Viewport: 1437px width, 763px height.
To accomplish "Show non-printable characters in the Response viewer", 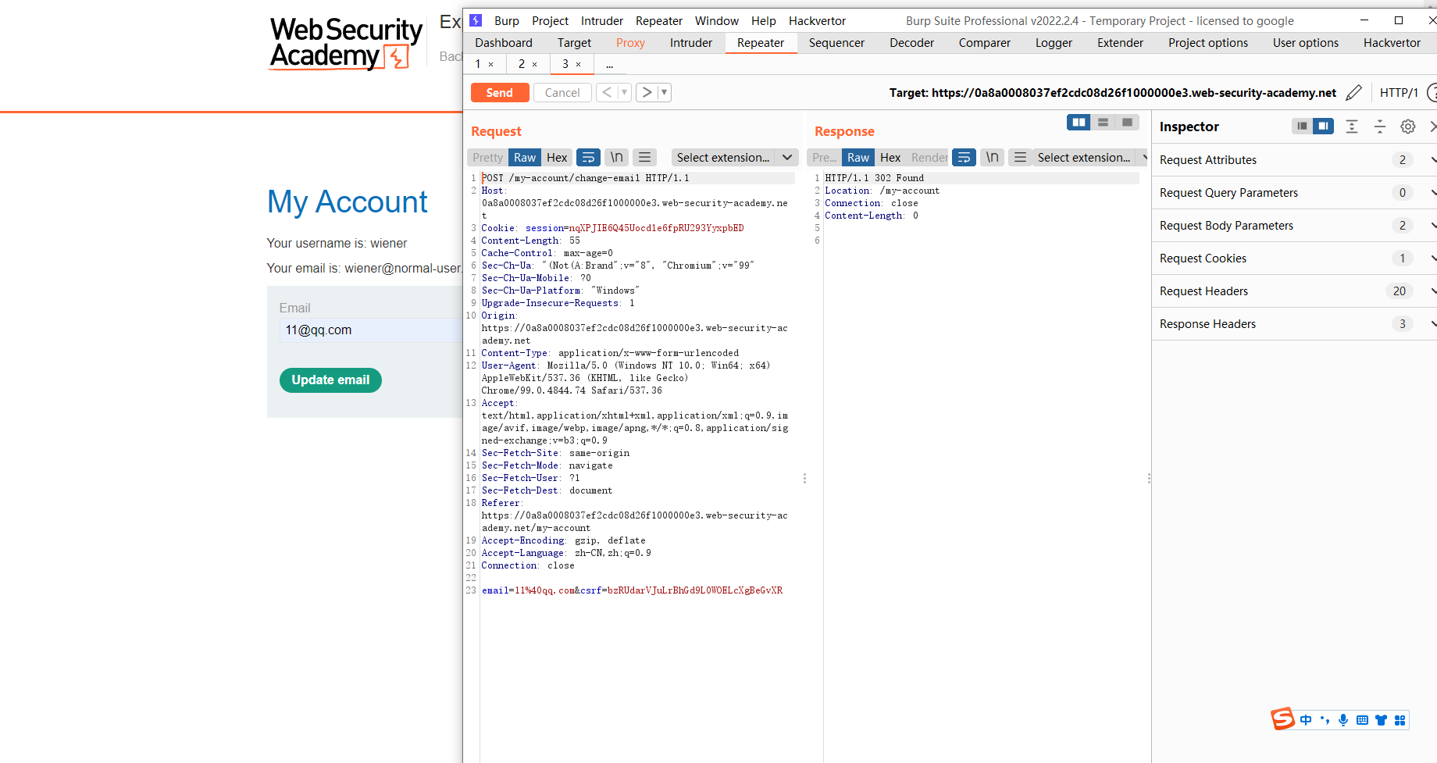I will pyautogui.click(x=992, y=158).
